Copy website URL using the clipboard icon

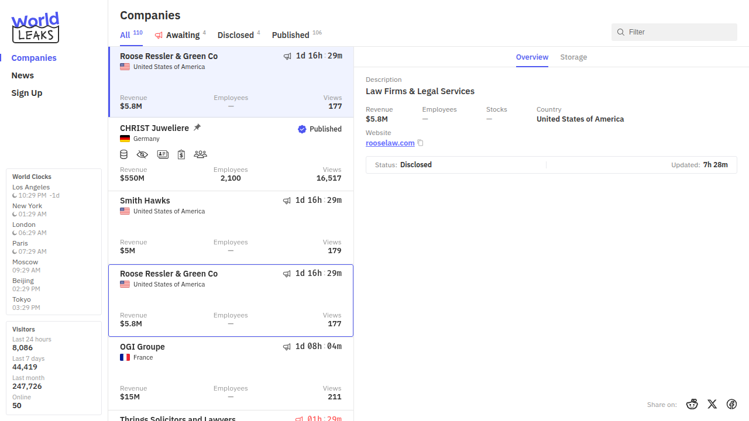coord(420,143)
